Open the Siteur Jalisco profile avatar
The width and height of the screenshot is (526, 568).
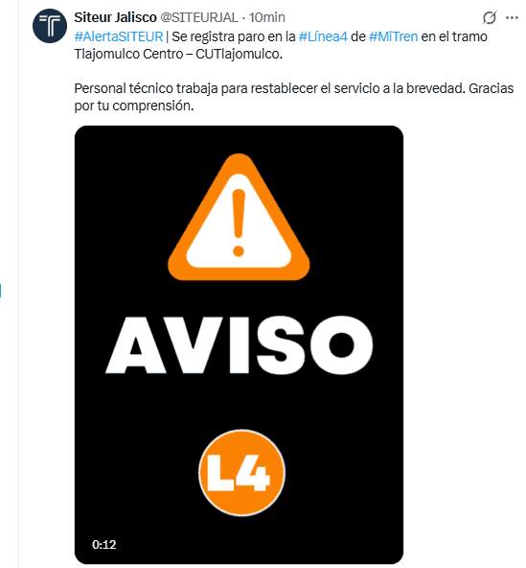[x=50, y=26]
